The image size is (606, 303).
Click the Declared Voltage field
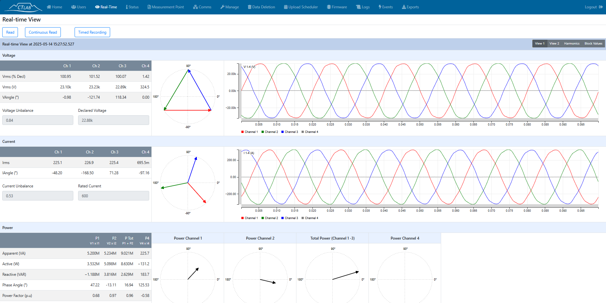pos(114,120)
